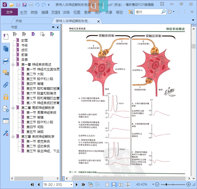The height and width of the screenshot is (189, 197).
Task: Select the 封面 bookmark
Action: point(24,41)
